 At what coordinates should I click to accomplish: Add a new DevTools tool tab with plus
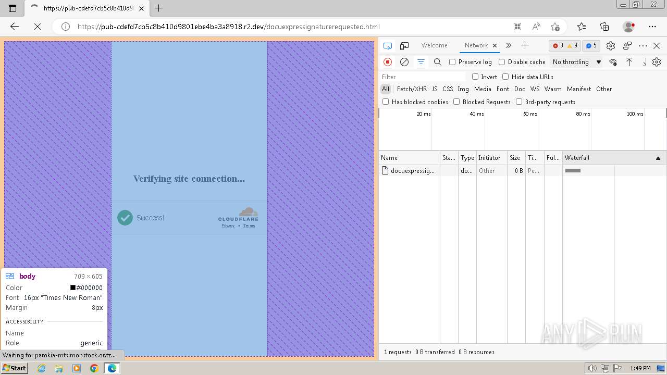coord(525,45)
